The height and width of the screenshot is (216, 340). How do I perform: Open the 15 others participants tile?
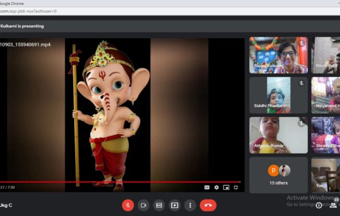pos(278,175)
